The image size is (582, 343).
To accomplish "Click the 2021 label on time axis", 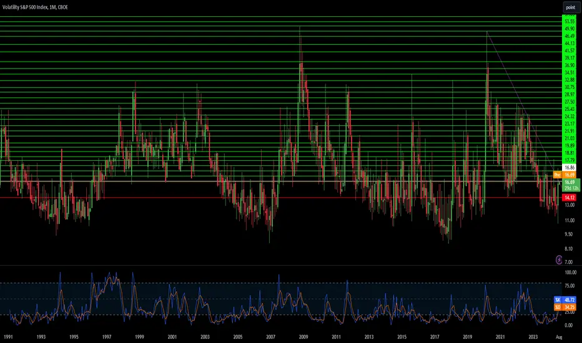I will click(500, 337).
